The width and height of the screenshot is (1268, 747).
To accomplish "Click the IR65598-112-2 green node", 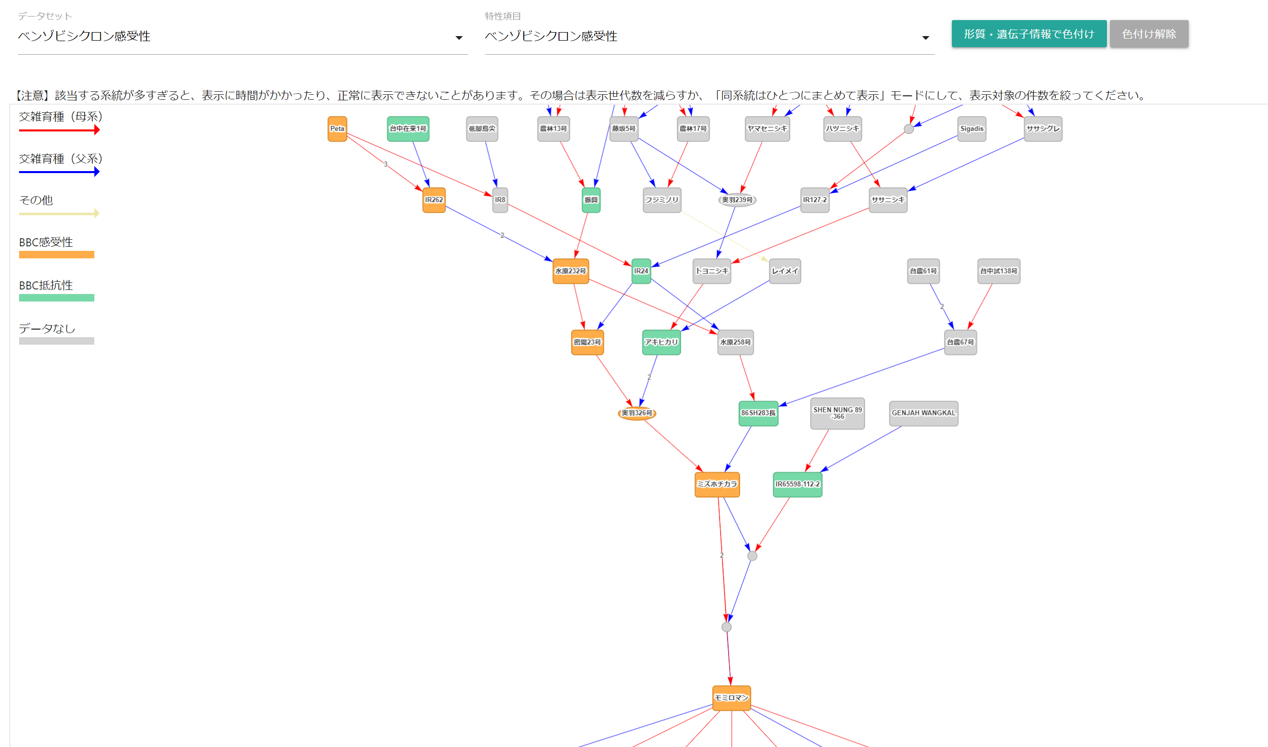I will pyautogui.click(x=797, y=484).
